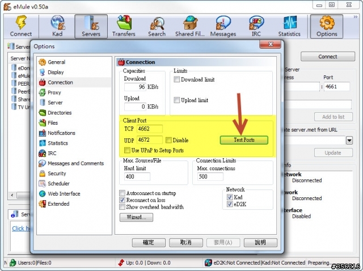Click the 說明 Help button
The image size is (363, 271).
tap(260, 242)
